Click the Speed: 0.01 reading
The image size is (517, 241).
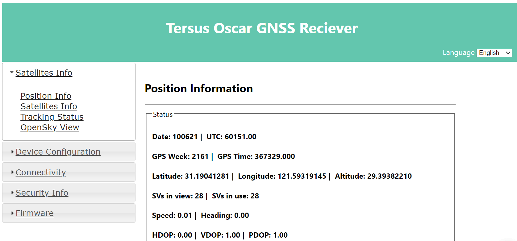pos(172,215)
